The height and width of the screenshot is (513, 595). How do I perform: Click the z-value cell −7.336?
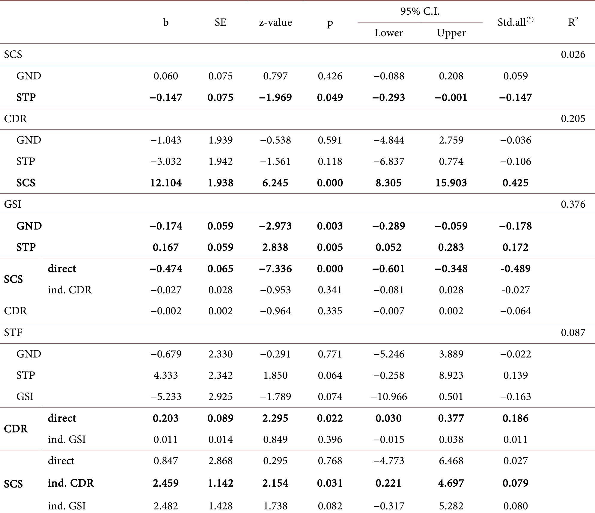[275, 268]
